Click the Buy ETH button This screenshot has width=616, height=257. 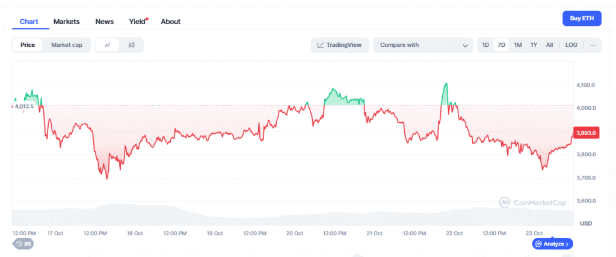point(582,19)
